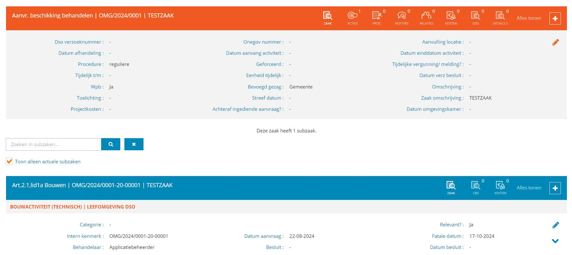Expand subzaak details with down chevron
Screen dimensions: 572x255
pyautogui.click(x=555, y=241)
